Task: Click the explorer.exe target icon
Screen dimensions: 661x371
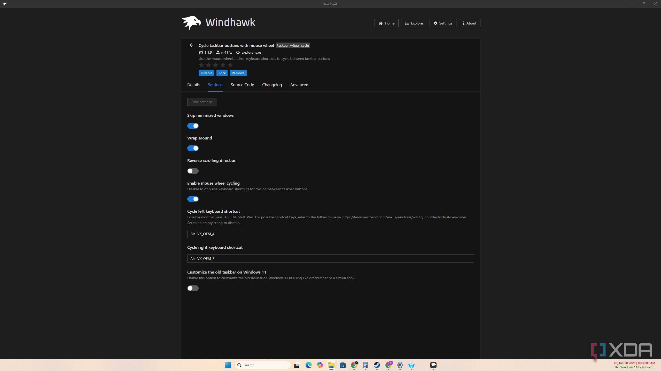Action: (238, 52)
